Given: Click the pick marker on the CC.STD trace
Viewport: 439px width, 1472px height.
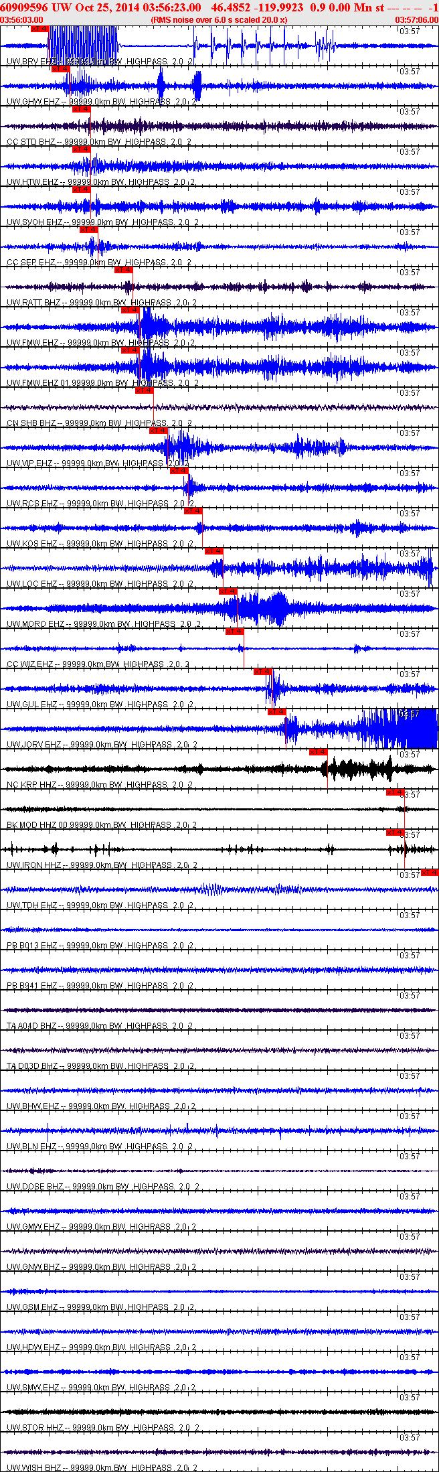Looking at the screenshot, I should click(81, 108).
